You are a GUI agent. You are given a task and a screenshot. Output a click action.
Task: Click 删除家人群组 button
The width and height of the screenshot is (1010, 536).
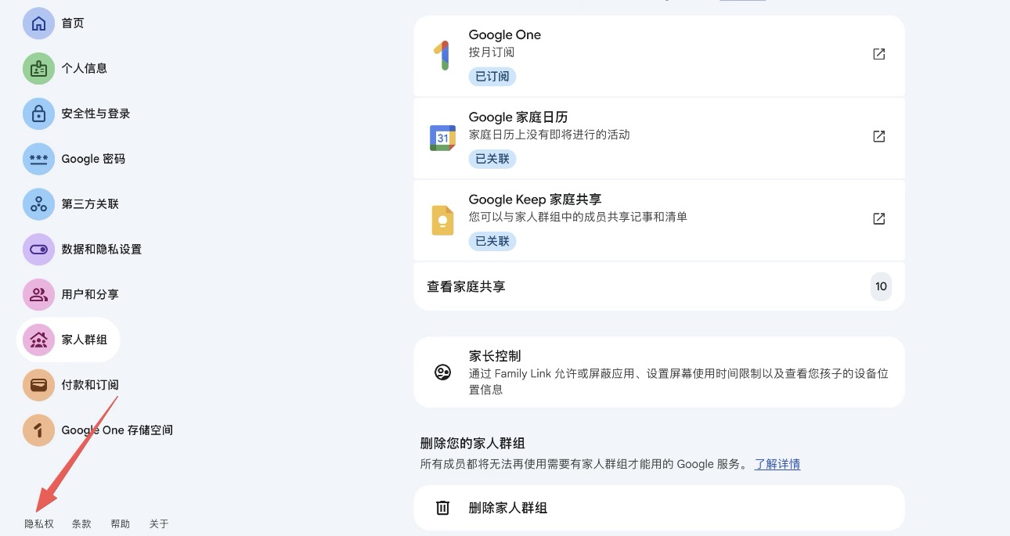tap(659, 508)
